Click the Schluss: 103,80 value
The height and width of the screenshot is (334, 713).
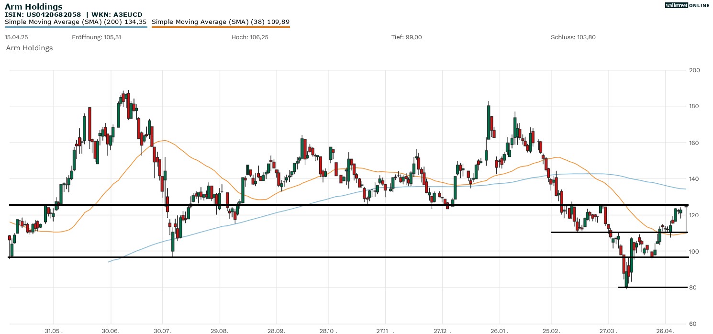(x=573, y=37)
